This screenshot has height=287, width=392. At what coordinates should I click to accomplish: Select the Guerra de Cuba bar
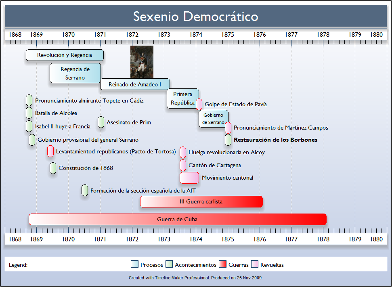pyautogui.click(x=177, y=220)
